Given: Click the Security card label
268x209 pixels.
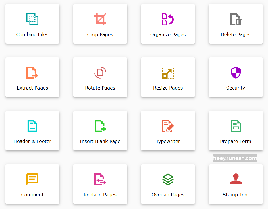Looking at the screenshot, I should coord(236,88).
